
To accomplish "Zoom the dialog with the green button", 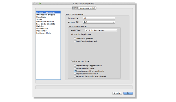I will [40, 4].
